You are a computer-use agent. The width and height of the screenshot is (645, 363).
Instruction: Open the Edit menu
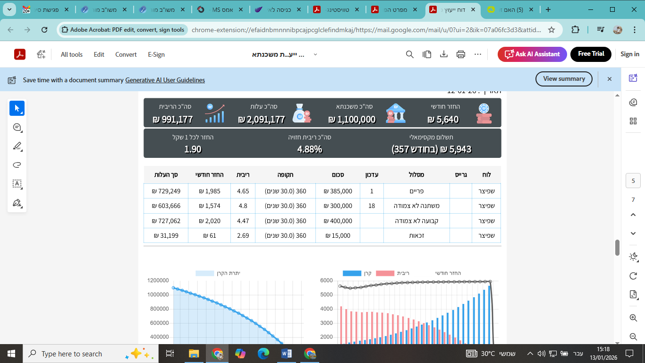[99, 54]
